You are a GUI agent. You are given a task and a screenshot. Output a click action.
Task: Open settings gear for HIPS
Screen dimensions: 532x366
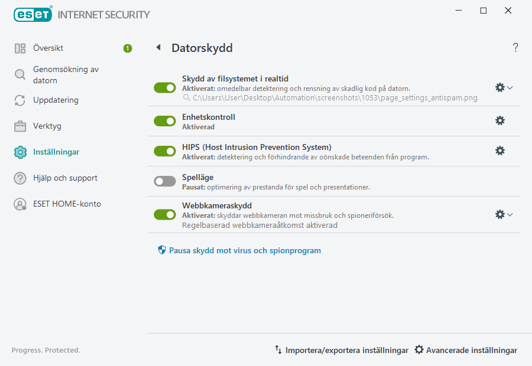[x=500, y=151]
